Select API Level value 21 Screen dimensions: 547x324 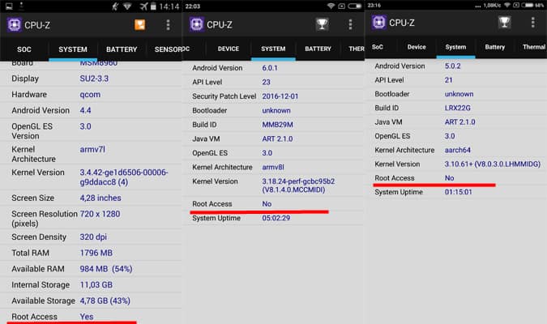[449, 80]
